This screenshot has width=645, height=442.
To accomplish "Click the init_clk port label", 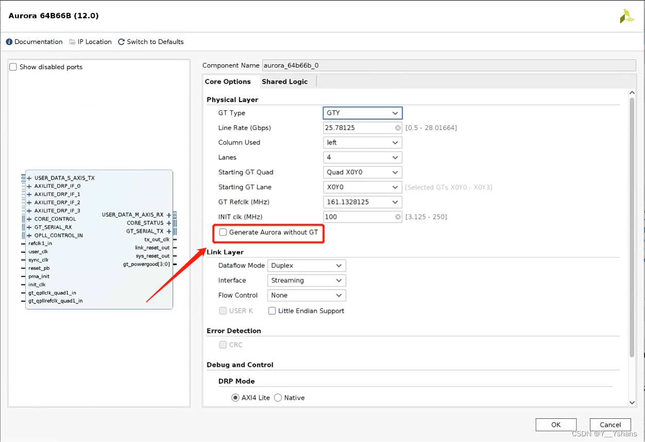I will click(x=37, y=285).
